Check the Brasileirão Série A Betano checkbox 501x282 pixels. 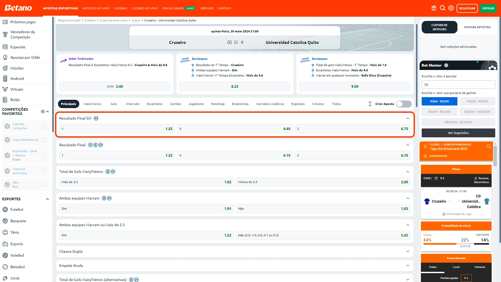click(x=44, y=155)
